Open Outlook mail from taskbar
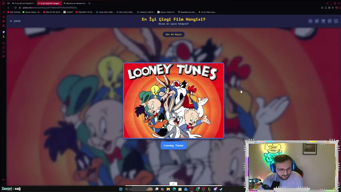 point(186,189)
